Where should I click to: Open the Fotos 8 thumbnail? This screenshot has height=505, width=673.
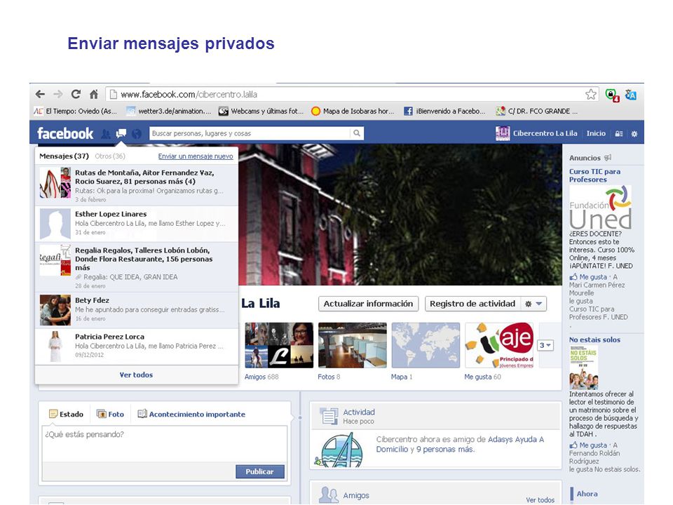point(353,345)
